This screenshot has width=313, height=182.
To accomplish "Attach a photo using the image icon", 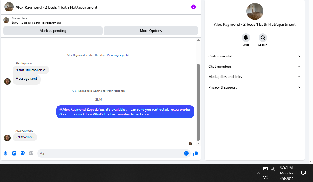I will (x=14, y=153).
